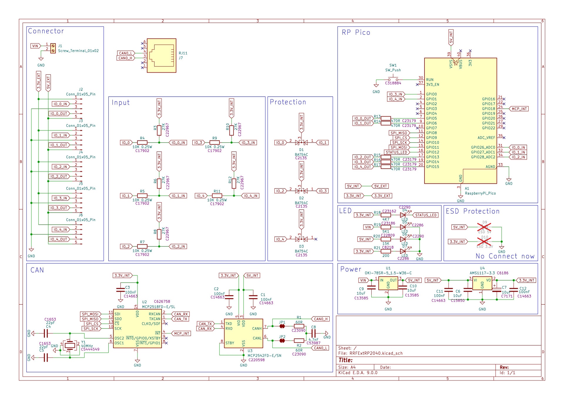Select the C5 22pF capacitor symbol
This screenshot has width=564, height=399.
(46, 358)
